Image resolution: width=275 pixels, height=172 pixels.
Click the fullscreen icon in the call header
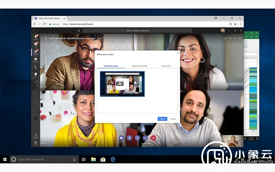226,38
